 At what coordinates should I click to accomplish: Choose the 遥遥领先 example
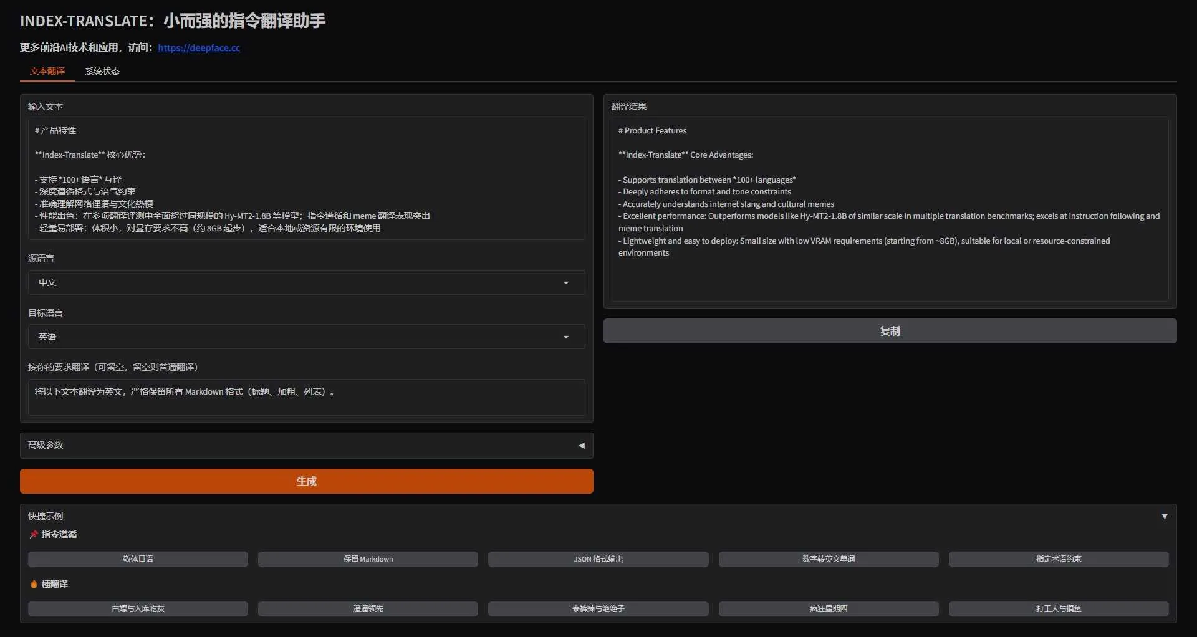pyautogui.click(x=368, y=609)
